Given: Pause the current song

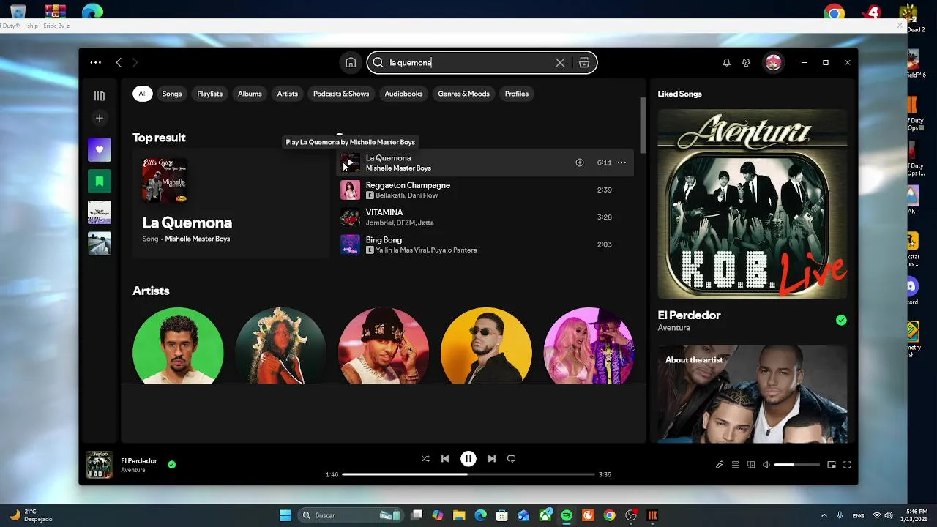Looking at the screenshot, I should point(468,459).
